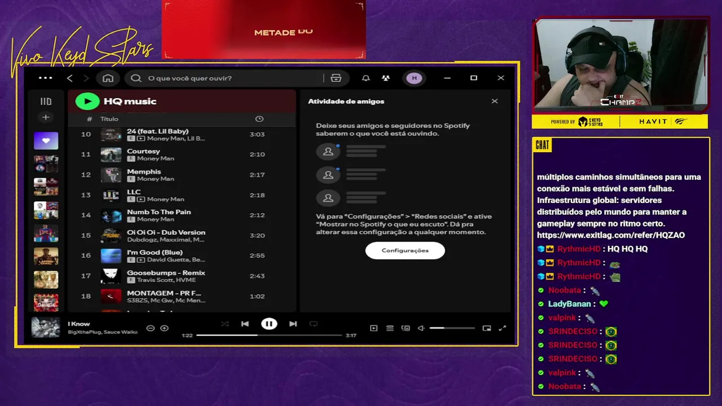
Task: Mute with the volume speaker icon
Action: coord(421,328)
